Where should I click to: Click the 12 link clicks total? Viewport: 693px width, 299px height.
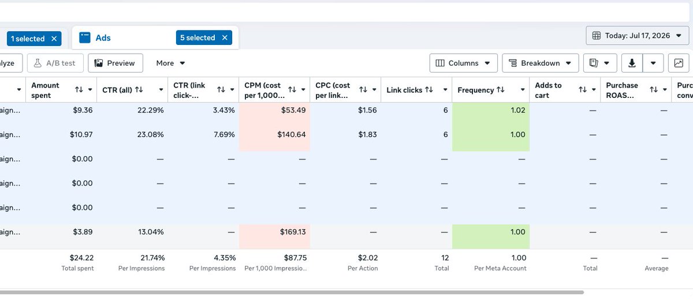tap(445, 258)
